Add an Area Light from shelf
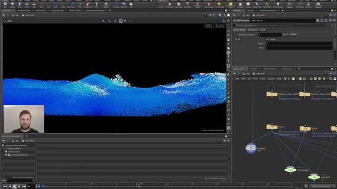This screenshot has height=189, width=337. 187,5
